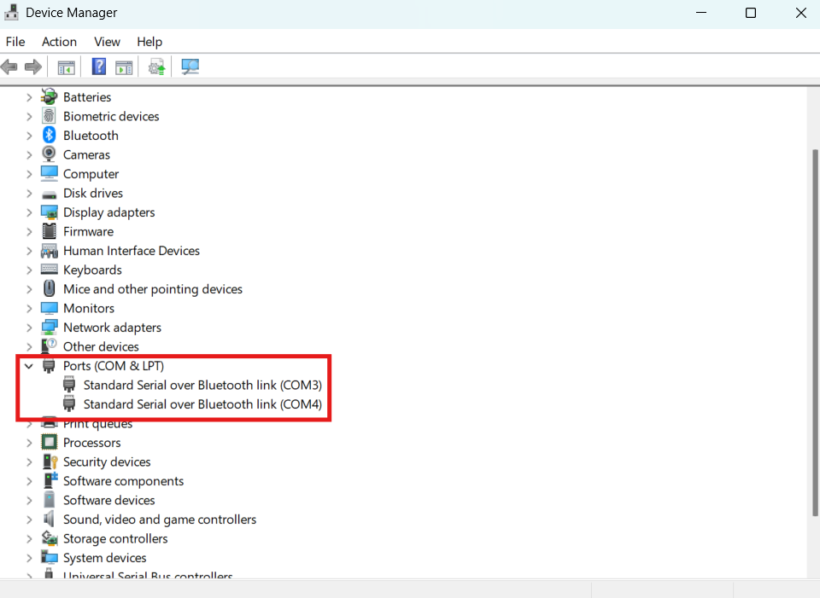Click the Security devices key icon
The width and height of the screenshot is (820, 598).
coord(50,462)
